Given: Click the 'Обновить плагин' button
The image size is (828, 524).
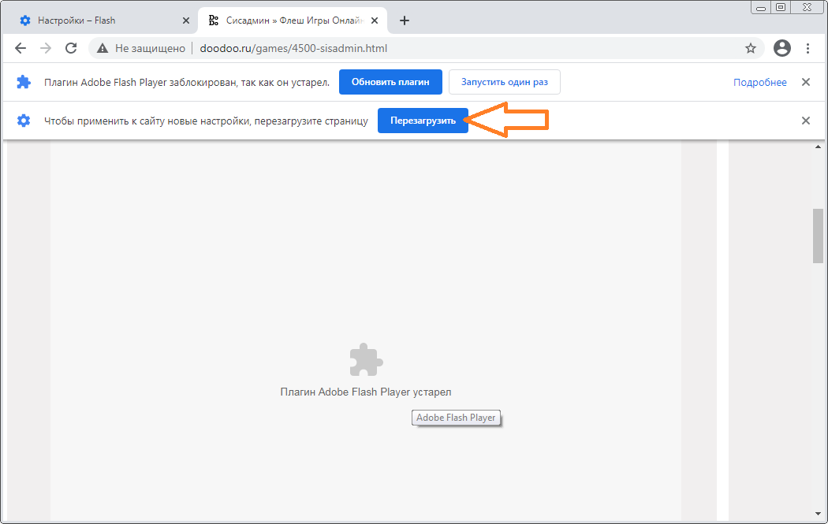Looking at the screenshot, I should 390,82.
